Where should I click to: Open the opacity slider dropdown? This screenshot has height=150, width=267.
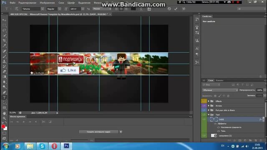coord(265,90)
